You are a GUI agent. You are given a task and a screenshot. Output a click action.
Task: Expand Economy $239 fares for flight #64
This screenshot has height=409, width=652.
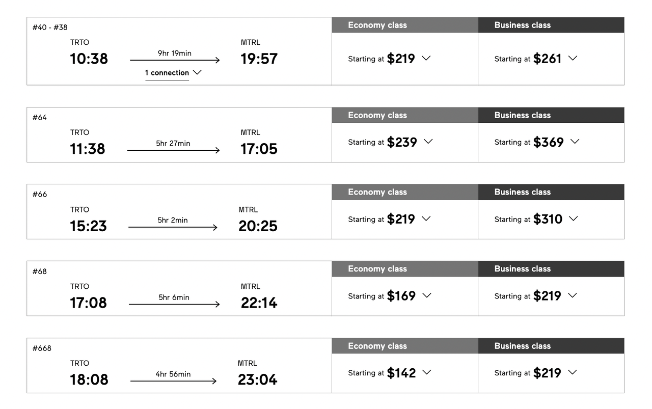(x=428, y=142)
